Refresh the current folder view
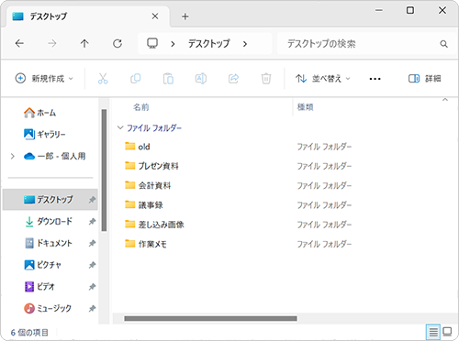The width and height of the screenshot is (459, 341). 118,44
